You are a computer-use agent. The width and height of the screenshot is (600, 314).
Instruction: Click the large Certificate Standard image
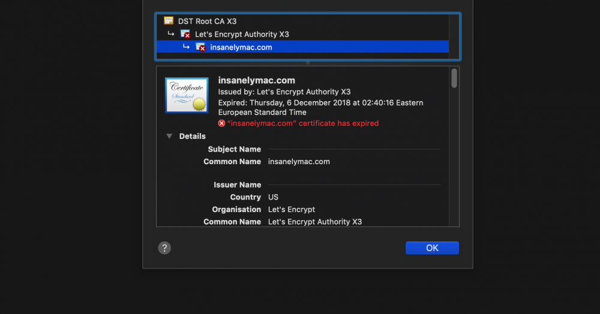coord(187,95)
